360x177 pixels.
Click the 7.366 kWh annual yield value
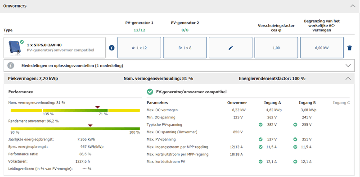86,139
